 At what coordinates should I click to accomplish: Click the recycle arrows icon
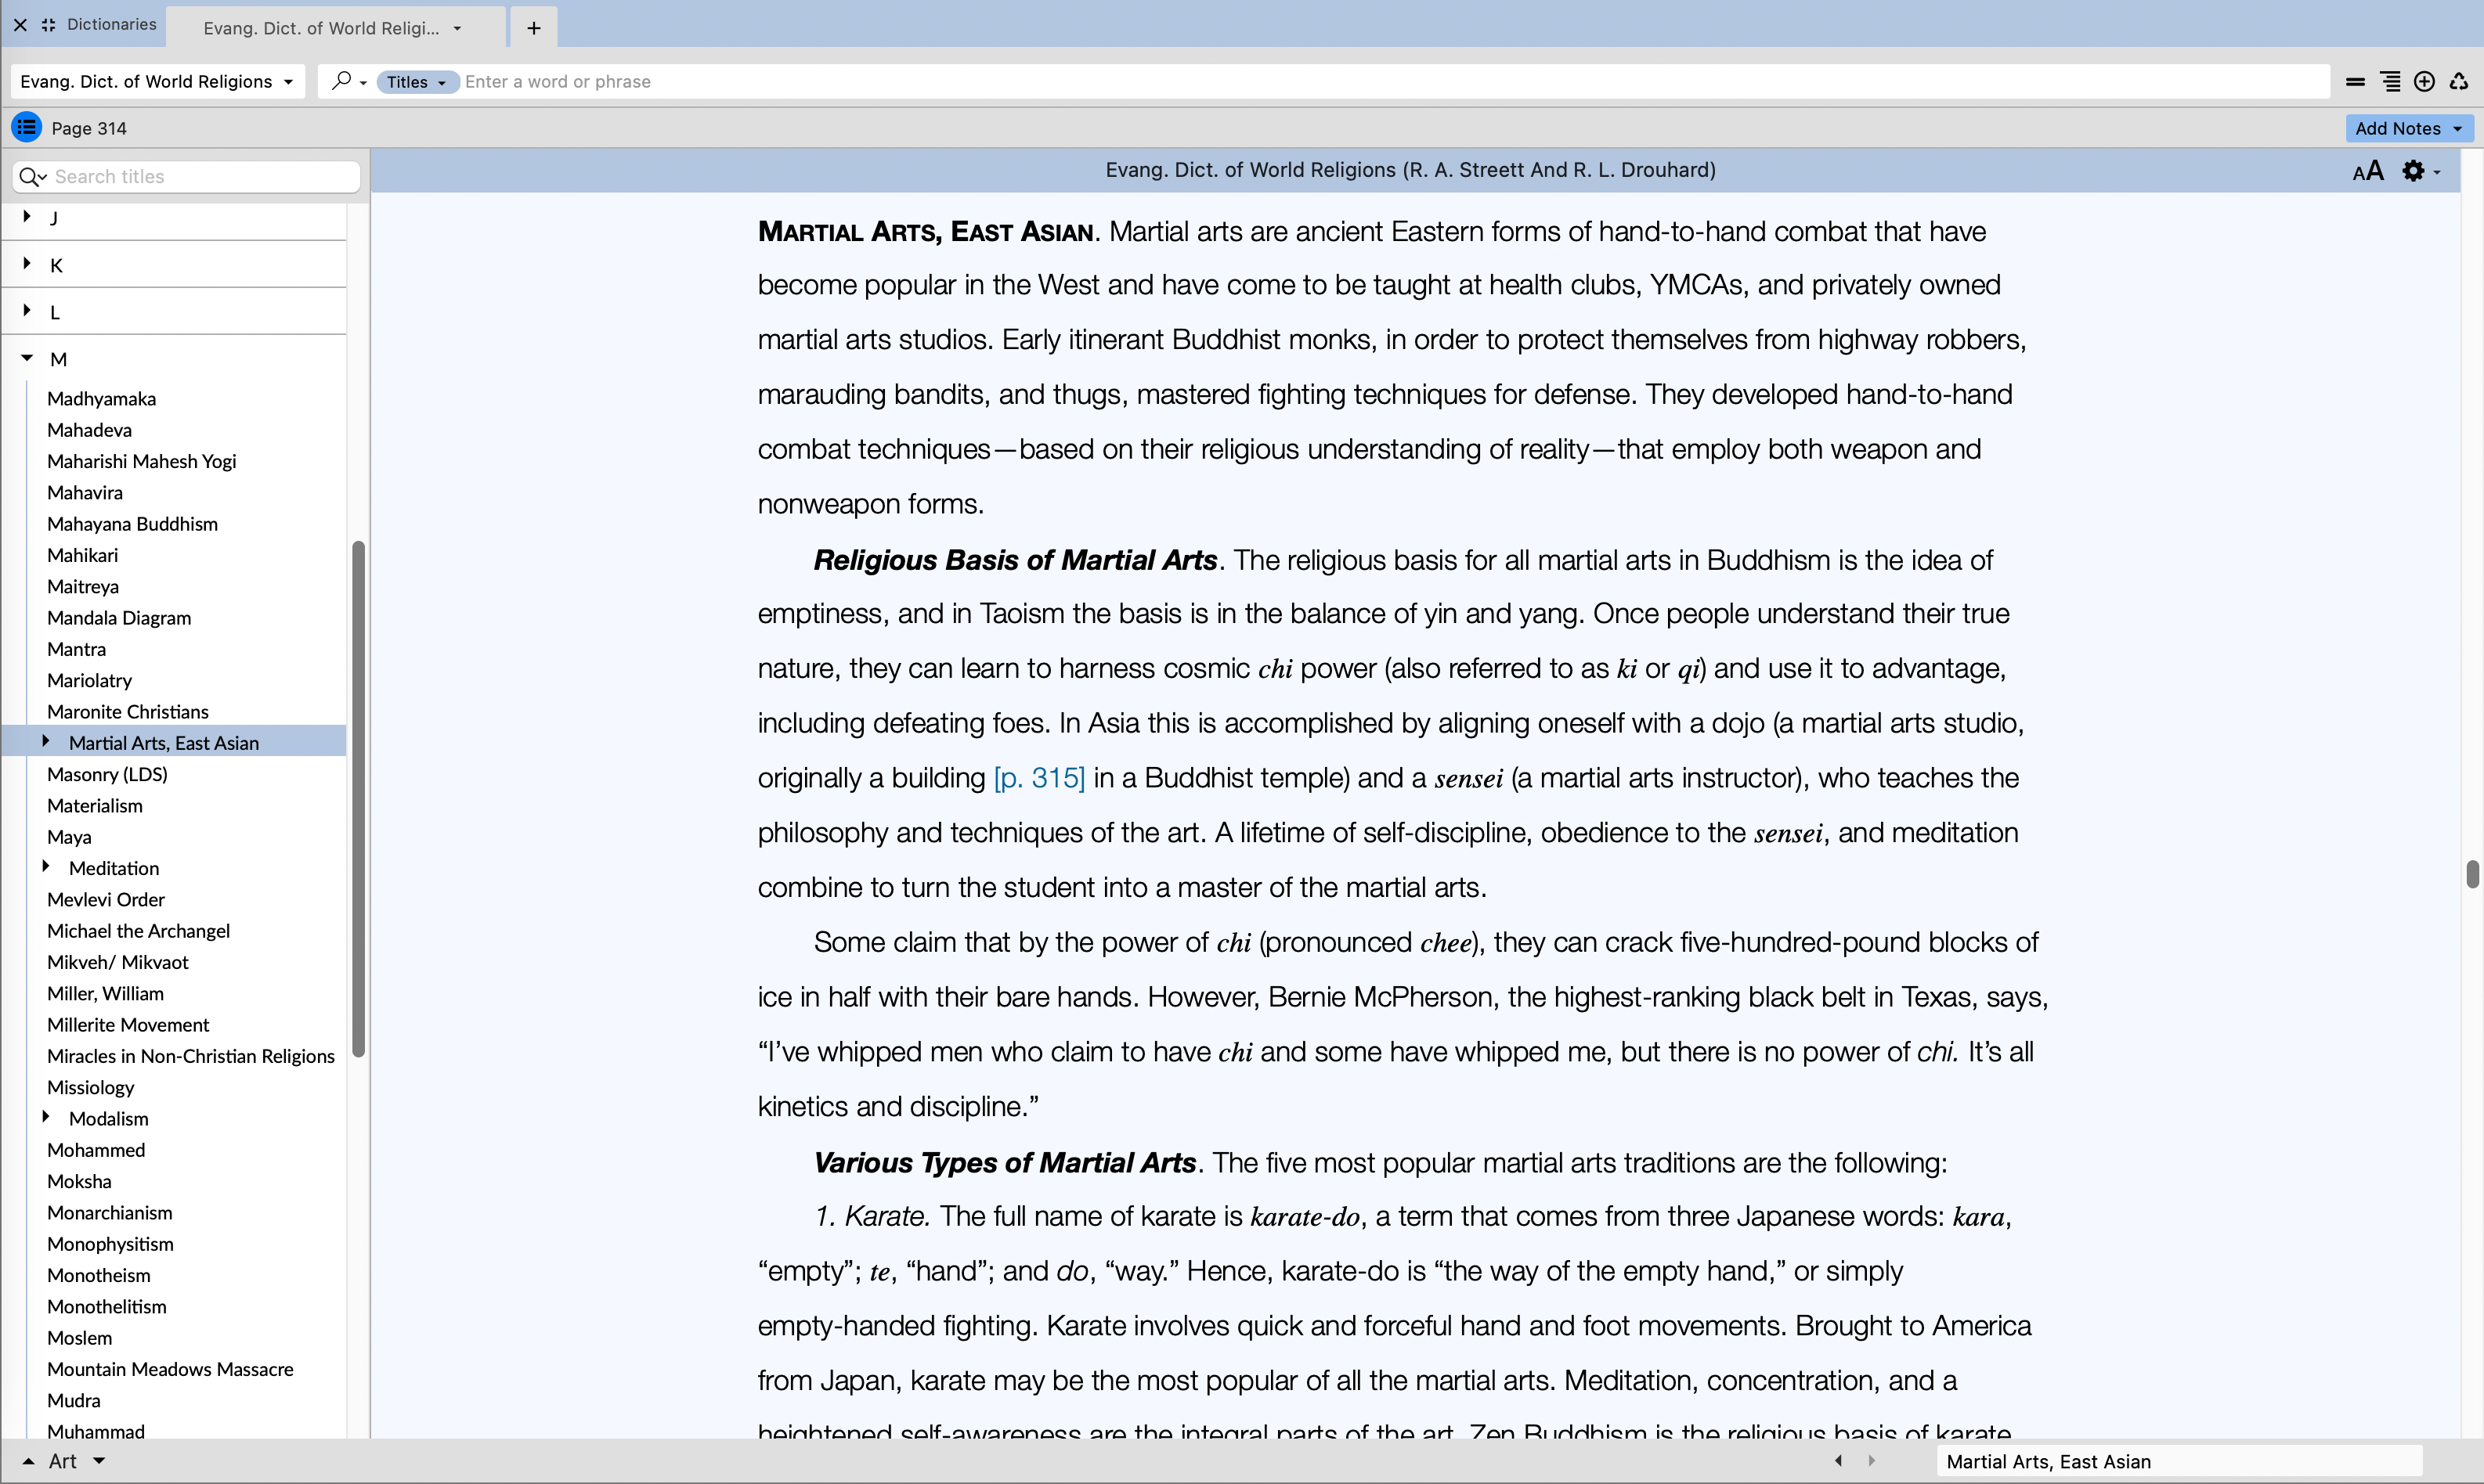tap(2458, 82)
